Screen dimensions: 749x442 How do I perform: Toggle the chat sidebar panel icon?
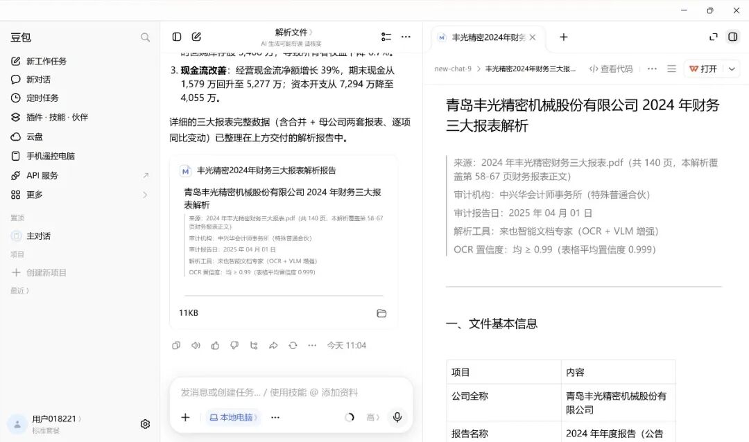click(177, 37)
